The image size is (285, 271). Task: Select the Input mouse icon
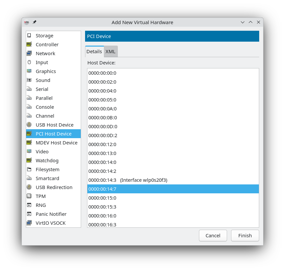tap(29, 62)
